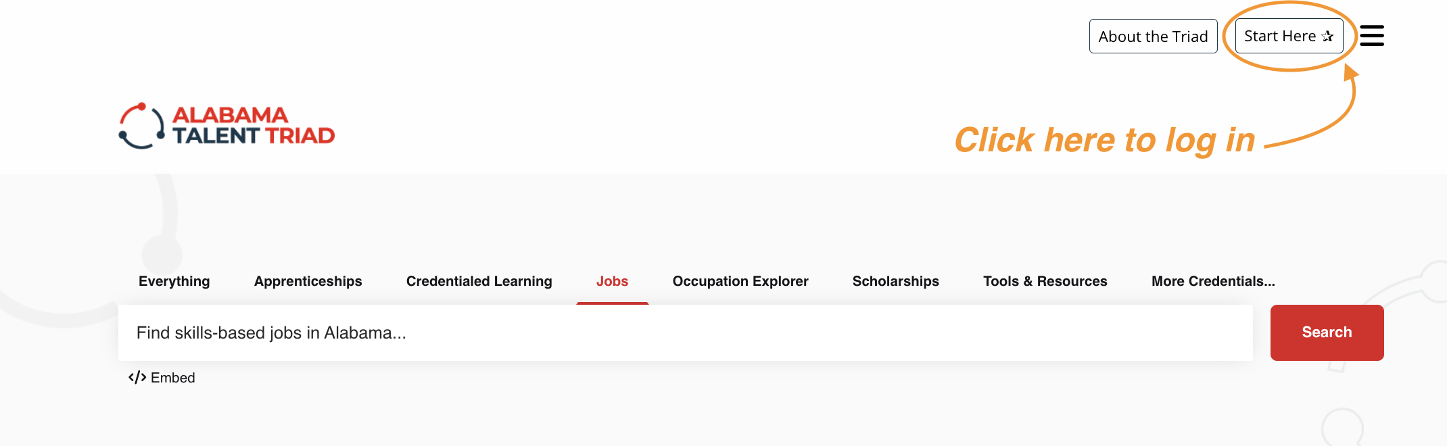Click the About the Triad button
This screenshot has width=1447, height=446.
1153,36
